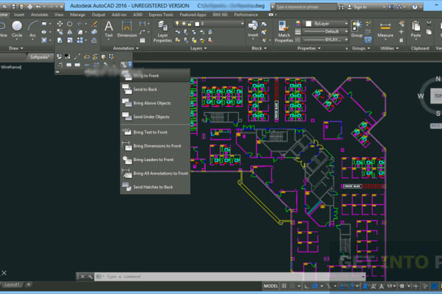
Task: Open the Manage ribbon tab
Action: tap(78, 15)
